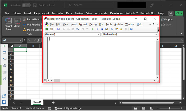Screen dimensions: 186x111
Task: Select the Sheet1 tab
Action: pyautogui.click(x=37, y=102)
